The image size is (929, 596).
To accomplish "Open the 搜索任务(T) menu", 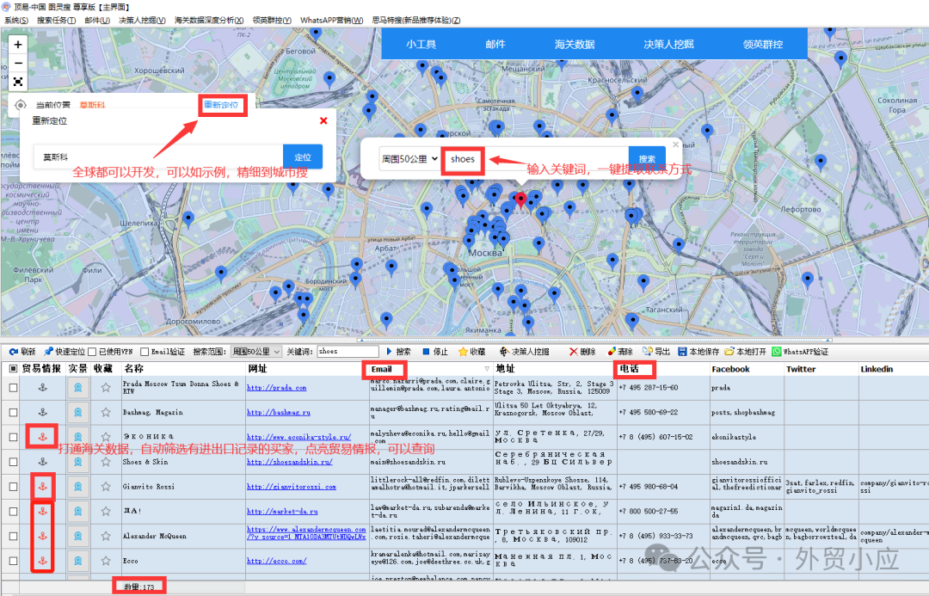I will point(56,20).
